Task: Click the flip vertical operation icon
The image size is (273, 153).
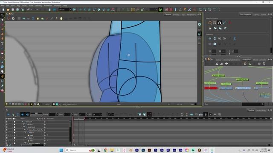Action: (215, 39)
